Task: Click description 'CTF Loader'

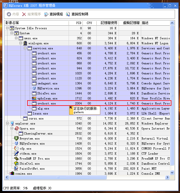Action: tap(150, 154)
